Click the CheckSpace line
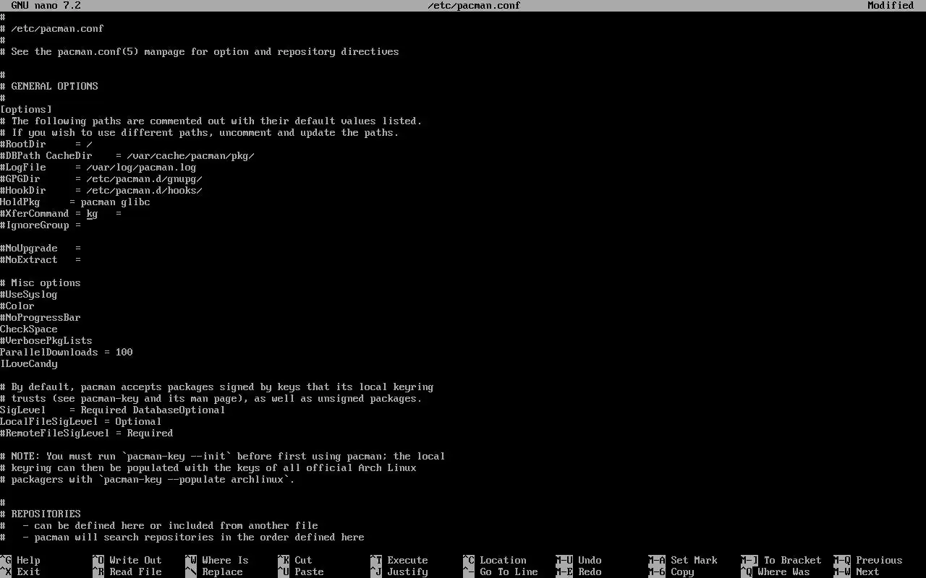Screen dimensions: 926x578 point(29,329)
